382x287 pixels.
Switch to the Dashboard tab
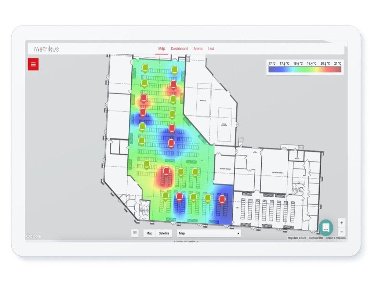[x=179, y=49]
